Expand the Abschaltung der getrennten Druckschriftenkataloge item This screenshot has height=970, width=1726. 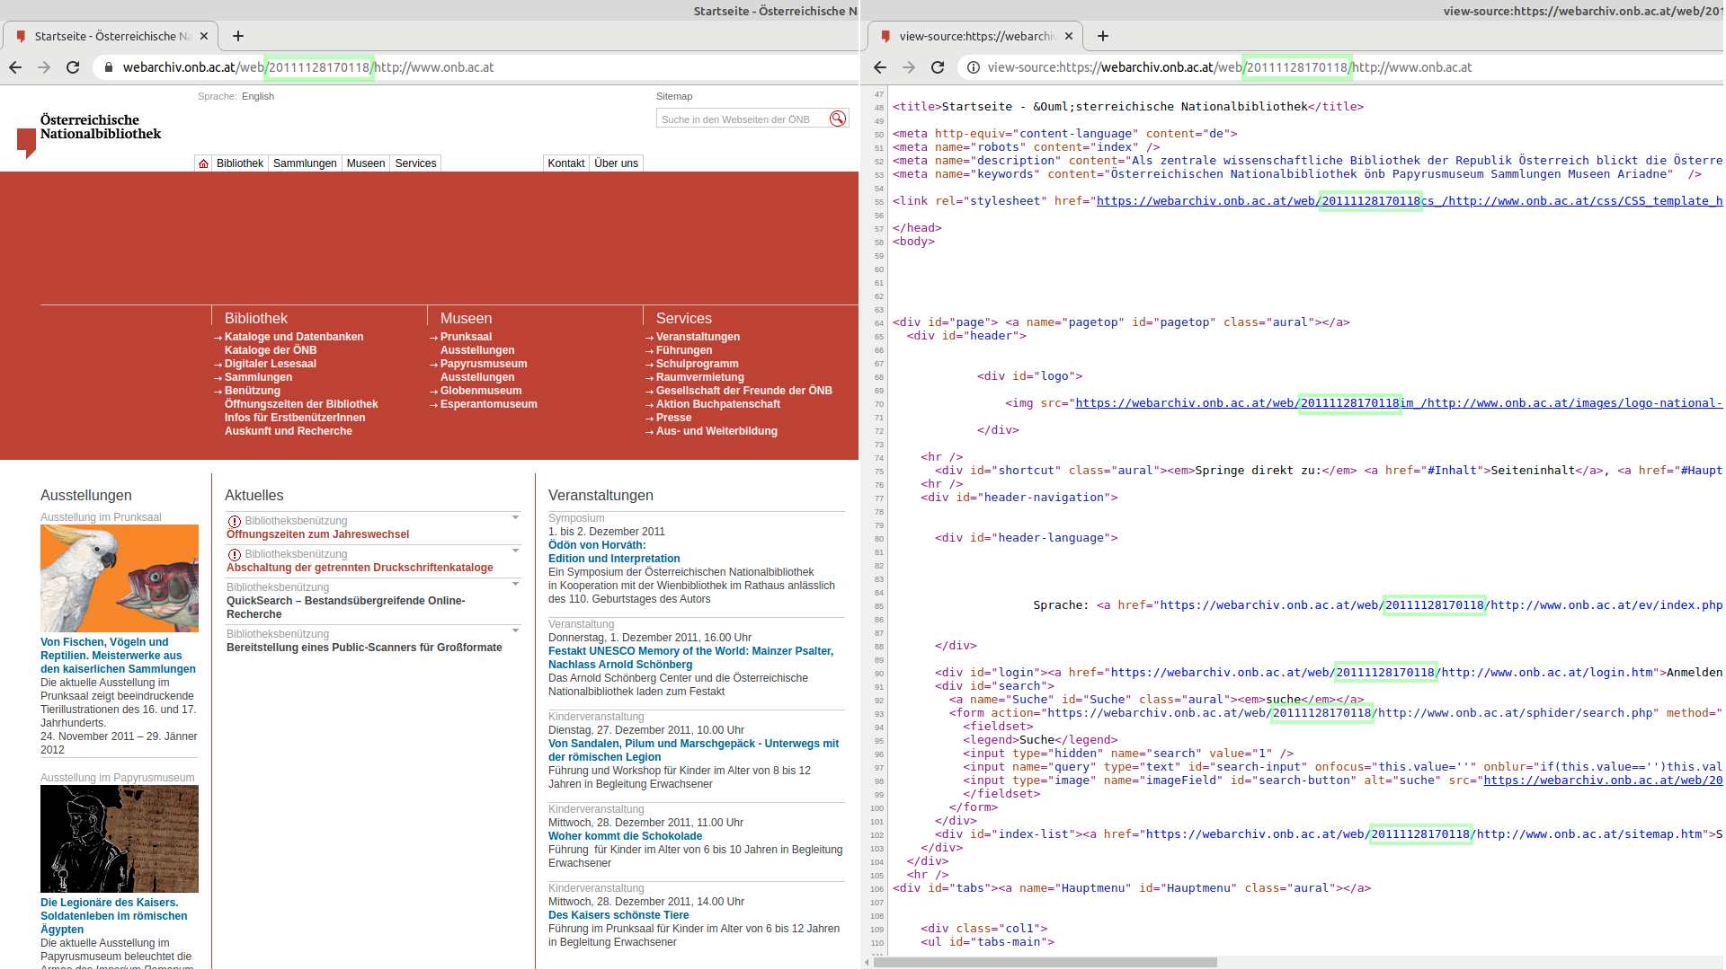(516, 551)
